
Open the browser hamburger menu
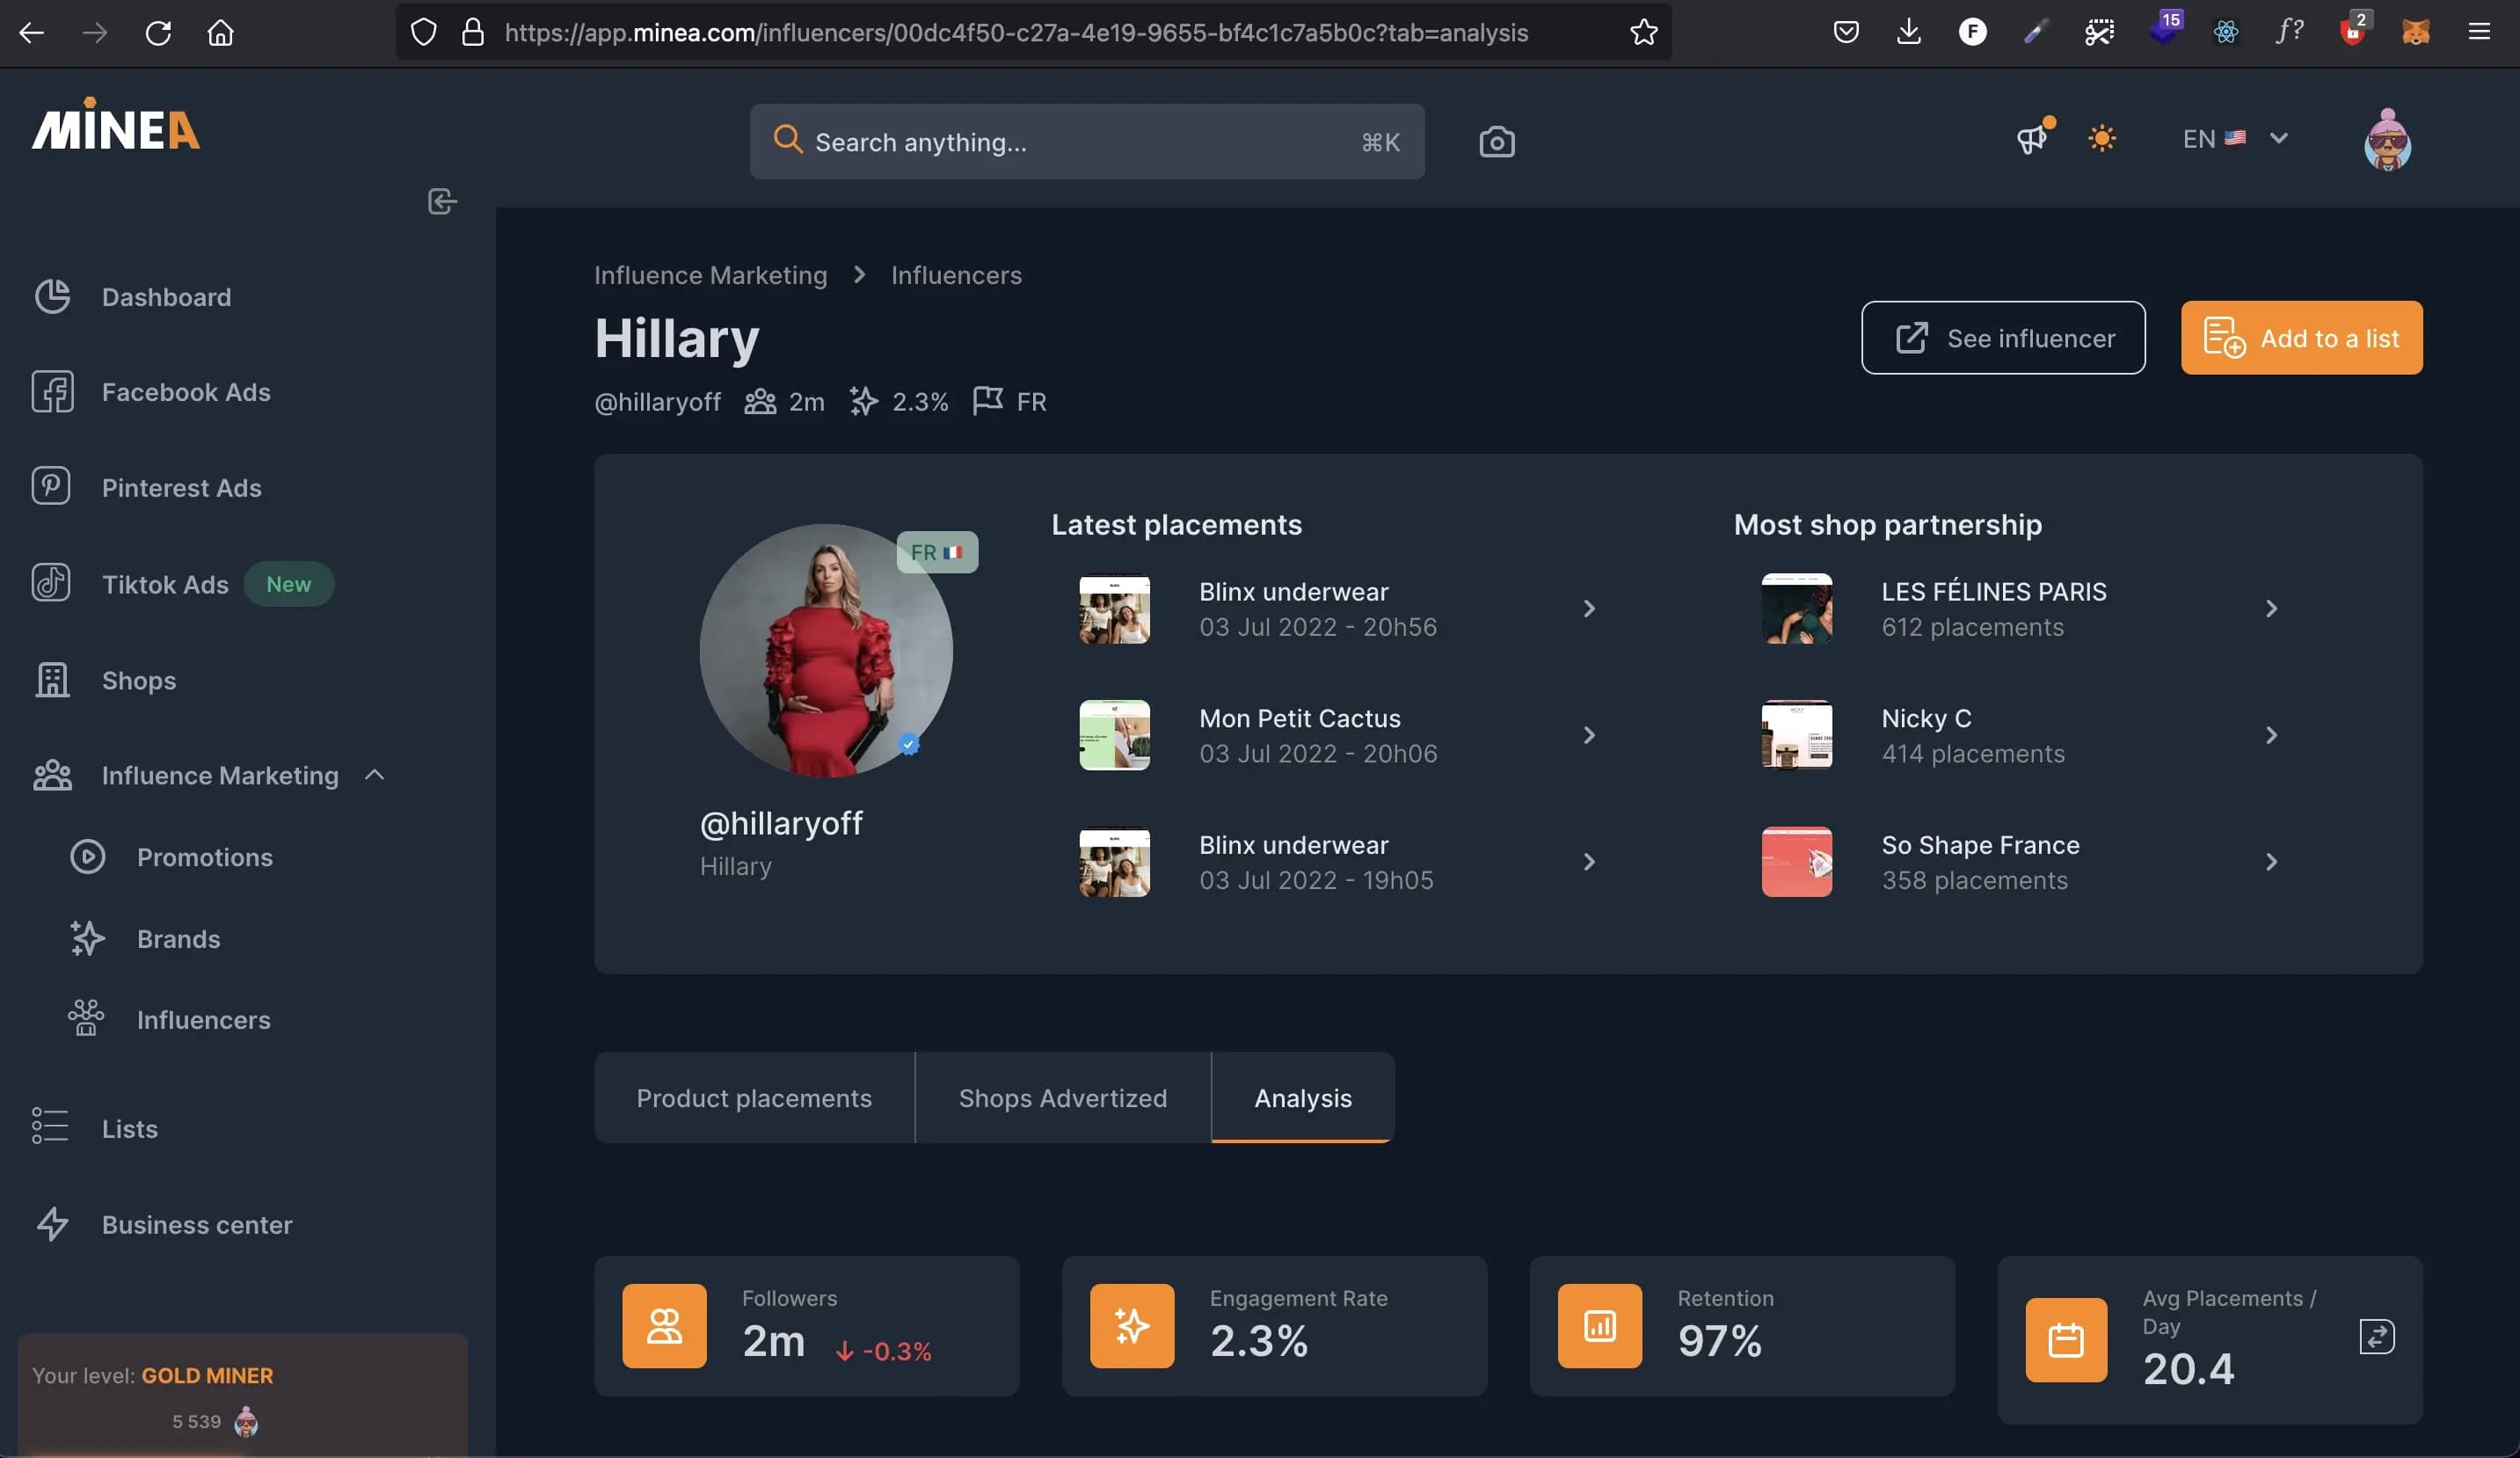pyautogui.click(x=2479, y=32)
